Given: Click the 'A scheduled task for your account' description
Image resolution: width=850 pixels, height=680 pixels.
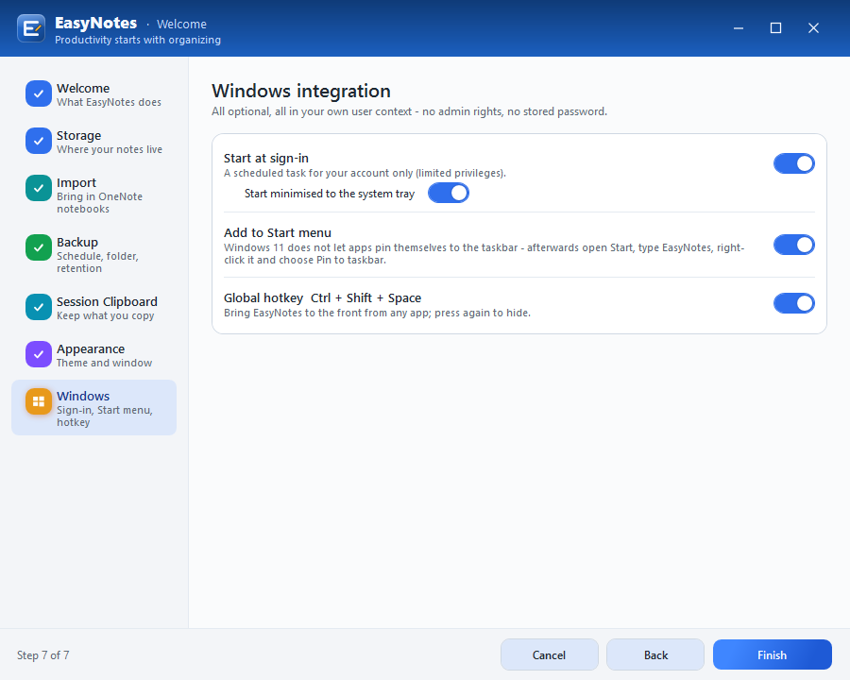Looking at the screenshot, I should (x=365, y=173).
